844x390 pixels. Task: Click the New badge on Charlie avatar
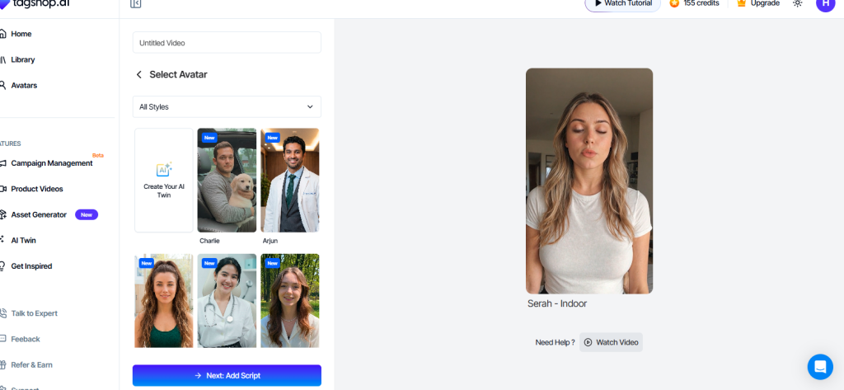coord(209,138)
